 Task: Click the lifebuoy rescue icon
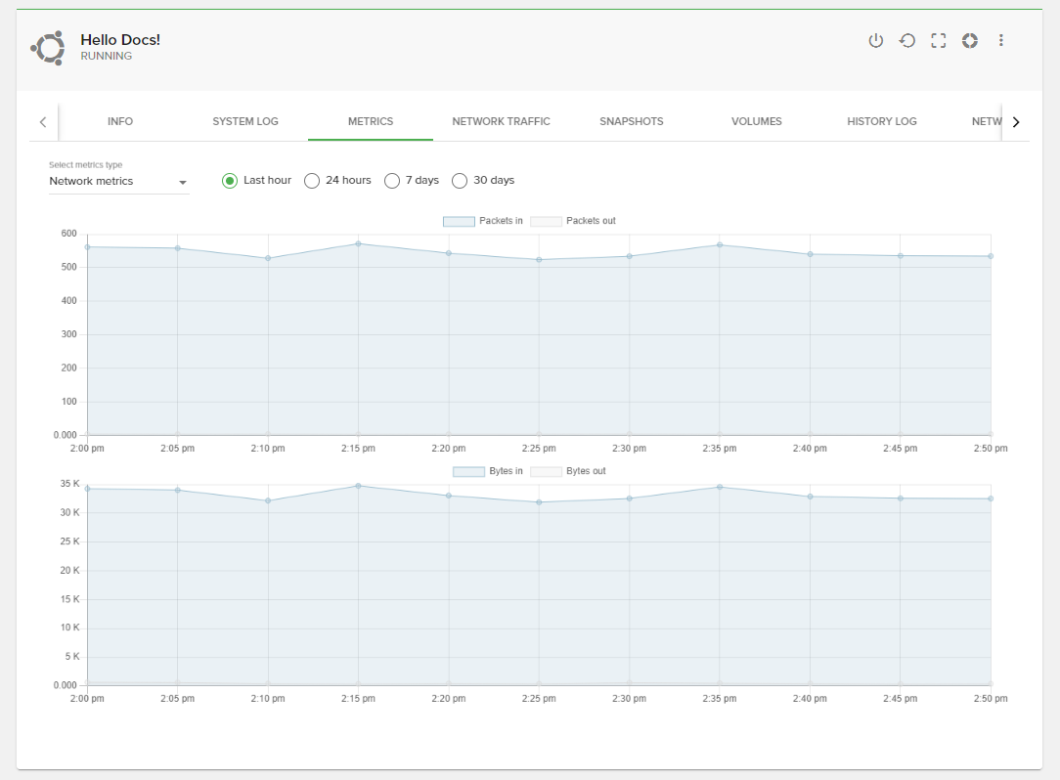coord(969,41)
